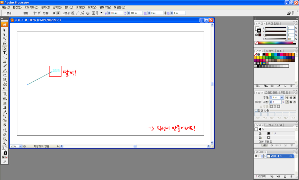This screenshot has height=180, width=299.
Task: Select the Type tool
Action: [5, 53]
